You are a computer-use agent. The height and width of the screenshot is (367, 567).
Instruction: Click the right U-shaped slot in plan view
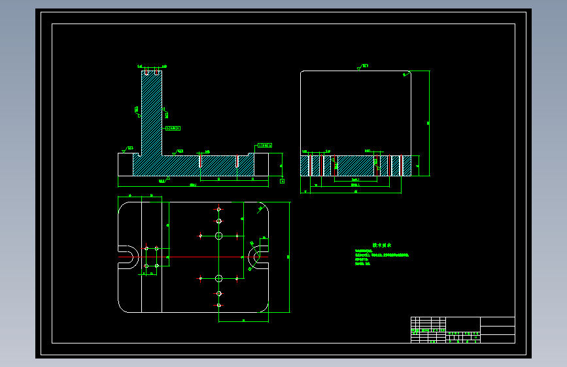pos(258,257)
